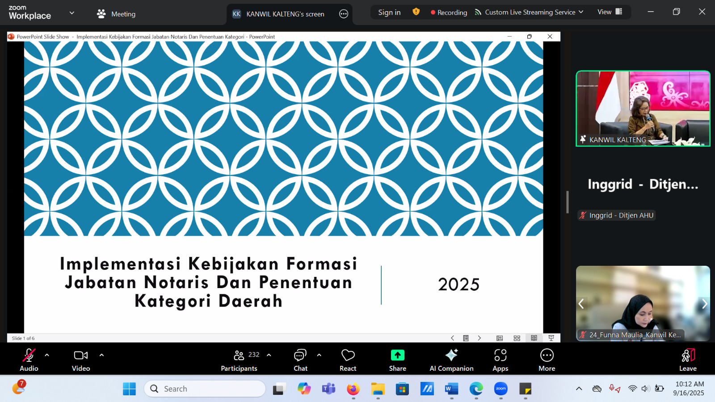The image size is (715, 402).
Task: Toggle camera with the Video button
Action: 81,360
